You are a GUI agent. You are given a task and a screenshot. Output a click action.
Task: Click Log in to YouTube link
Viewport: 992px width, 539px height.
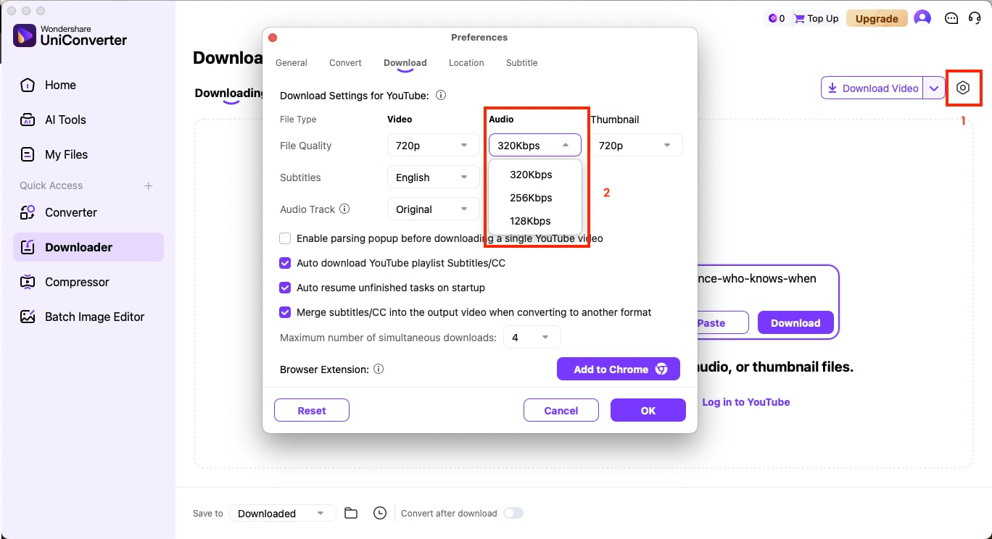[x=746, y=402]
